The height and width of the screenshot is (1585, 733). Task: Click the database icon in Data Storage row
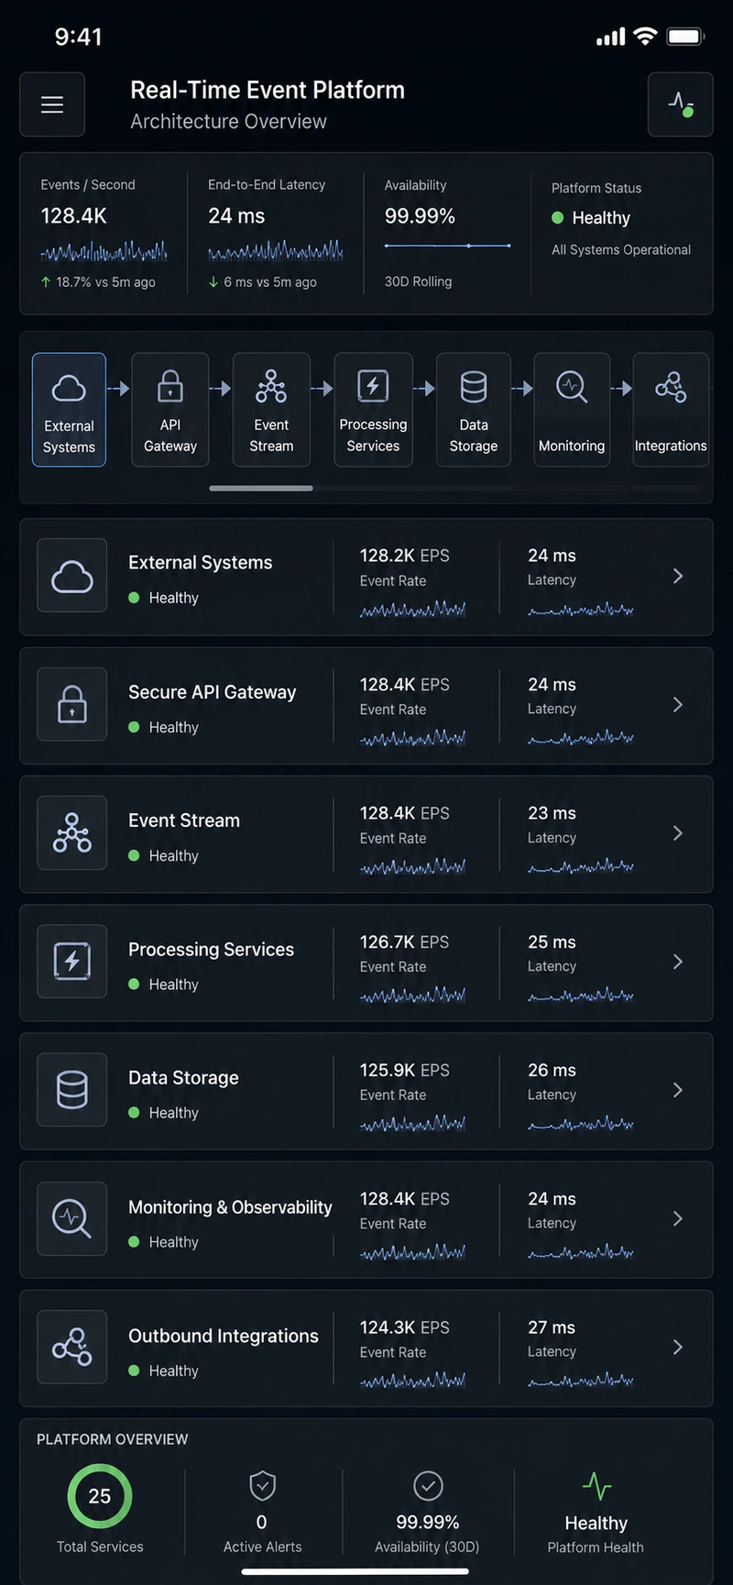click(72, 1090)
